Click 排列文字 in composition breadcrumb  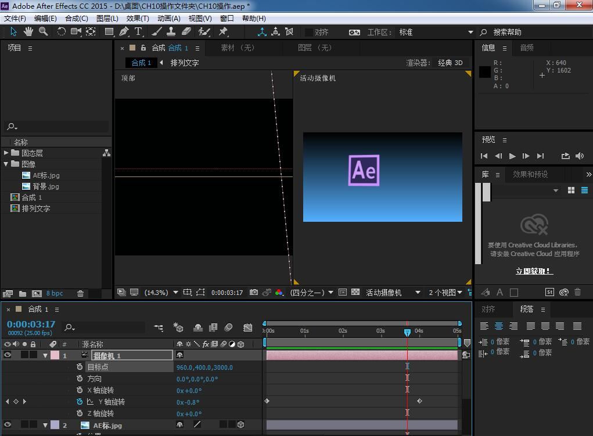point(185,63)
